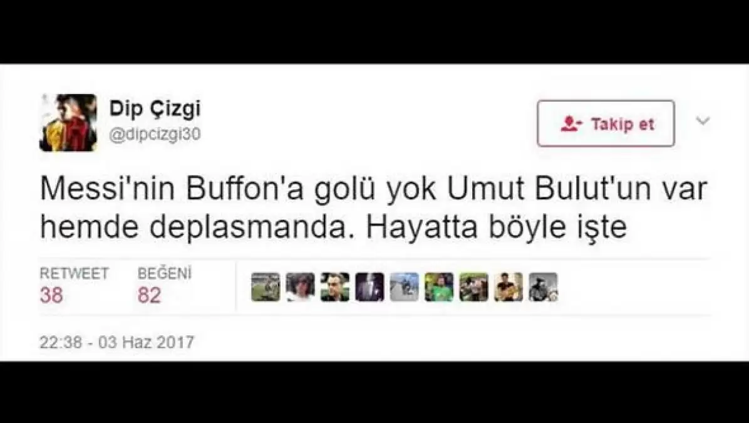749x423 pixels.
Task: Open the fourth liker avatar with dark suit
Action: pyautogui.click(x=369, y=287)
